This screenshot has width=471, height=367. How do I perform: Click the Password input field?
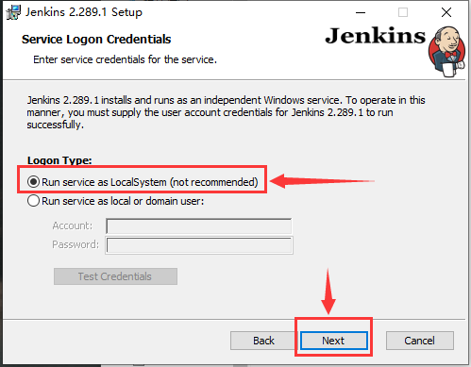tap(199, 245)
